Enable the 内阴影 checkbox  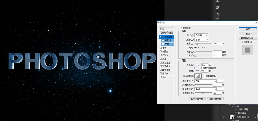[x=161, y=51]
